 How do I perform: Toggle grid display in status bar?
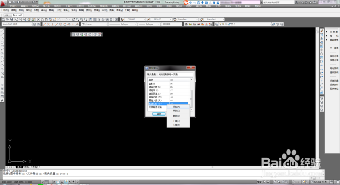(46, 182)
